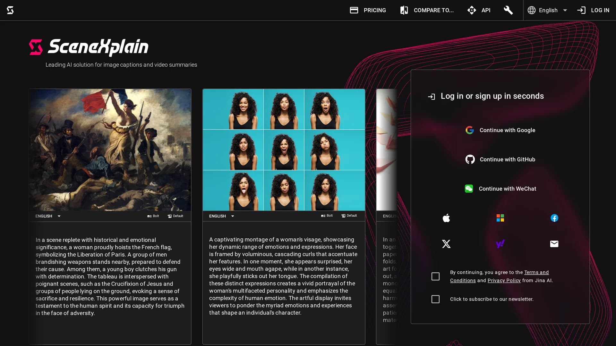Click the 'Log in or sign up in seconds' heading
This screenshot has height=346, width=616.
click(492, 96)
